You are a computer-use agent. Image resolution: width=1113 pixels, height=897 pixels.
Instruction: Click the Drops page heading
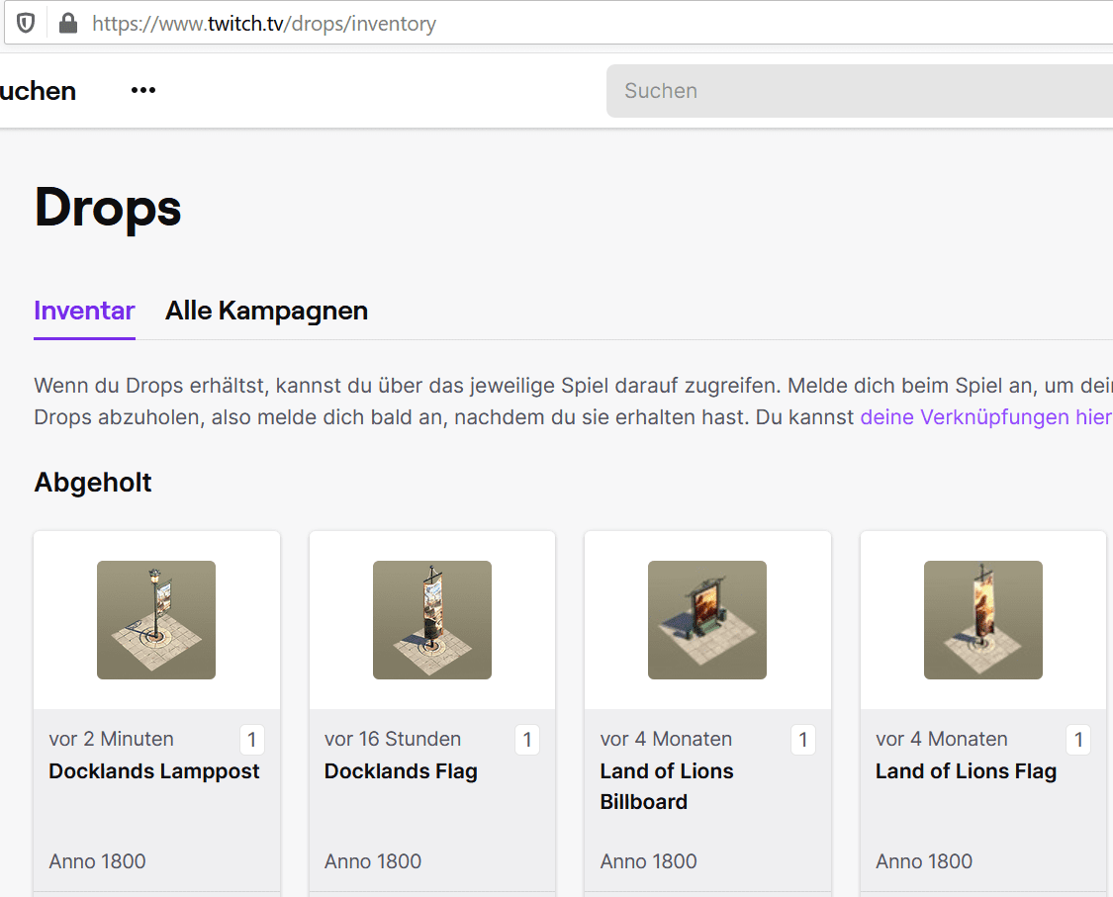108,208
